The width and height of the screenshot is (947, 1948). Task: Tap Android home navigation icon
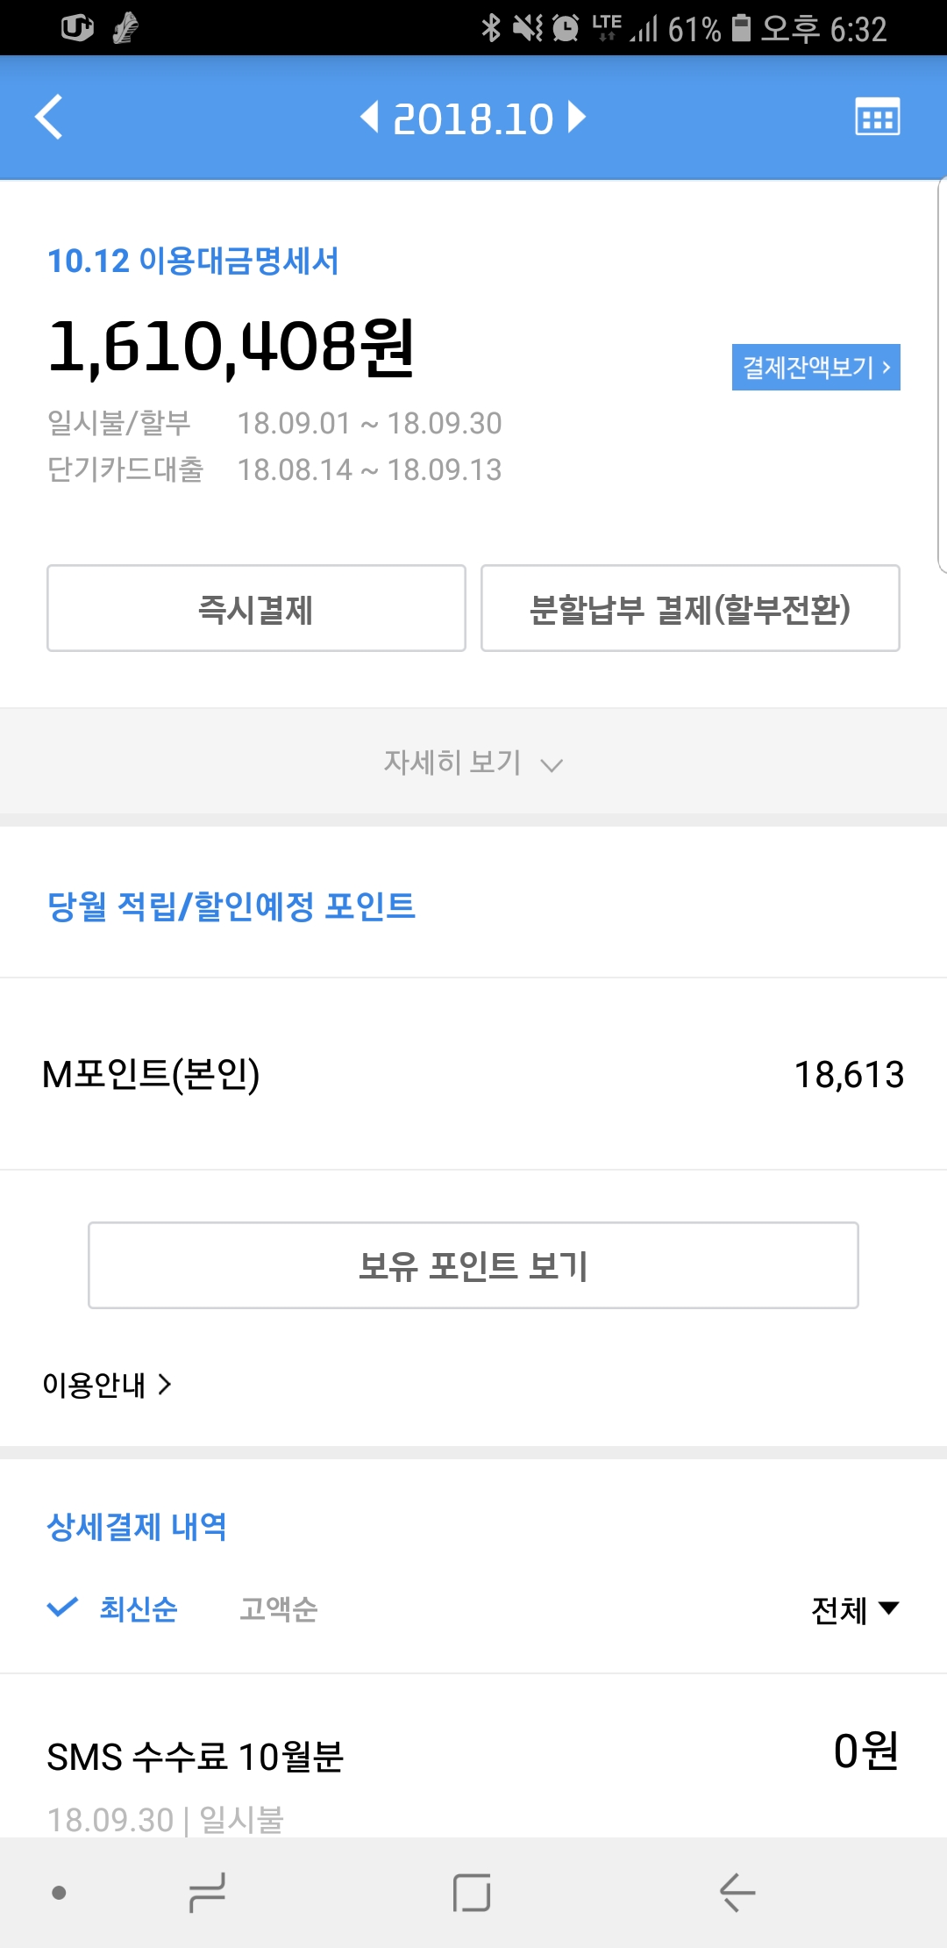(472, 1893)
